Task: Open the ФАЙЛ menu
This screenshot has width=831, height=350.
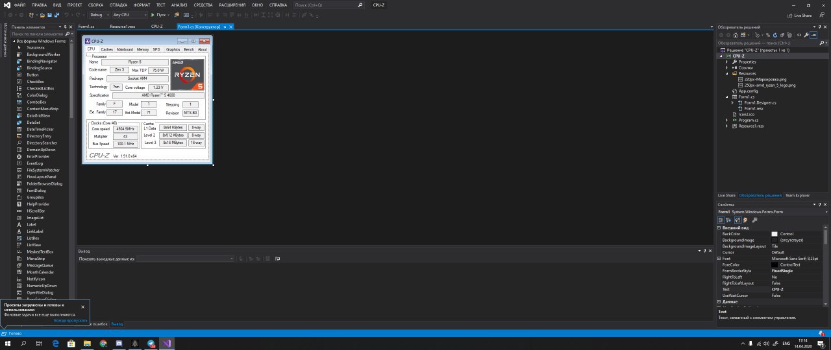Action: click(x=19, y=5)
